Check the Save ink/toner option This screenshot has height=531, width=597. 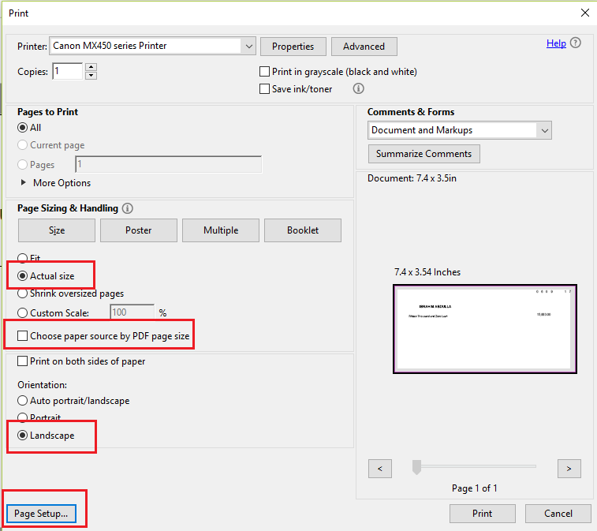click(265, 89)
